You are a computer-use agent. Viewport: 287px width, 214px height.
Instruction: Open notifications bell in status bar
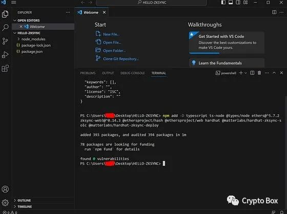(x=282, y=212)
